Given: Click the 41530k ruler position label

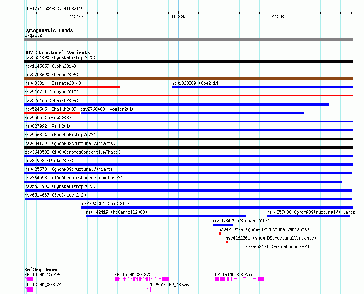Looking at the screenshot, I should (279, 16).
